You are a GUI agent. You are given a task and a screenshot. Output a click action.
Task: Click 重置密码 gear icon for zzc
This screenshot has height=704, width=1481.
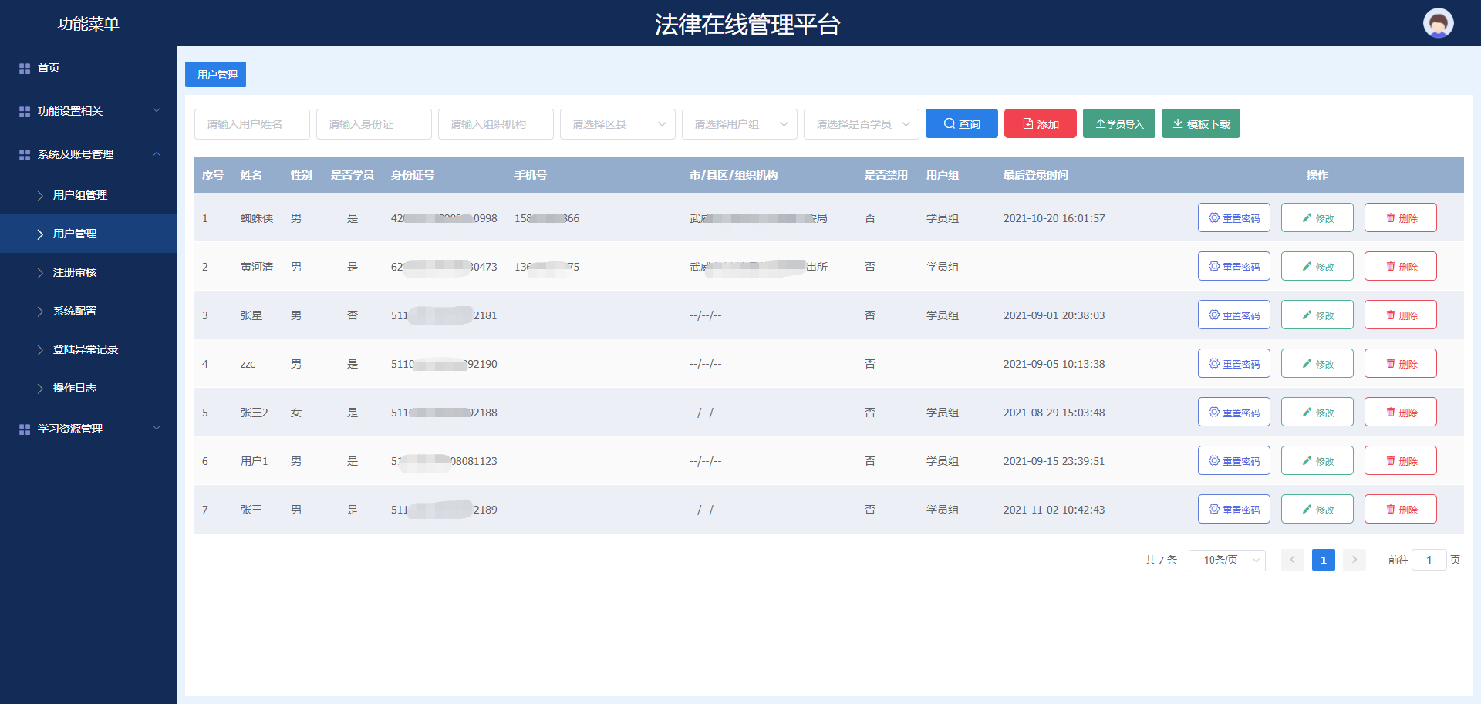pos(1214,363)
